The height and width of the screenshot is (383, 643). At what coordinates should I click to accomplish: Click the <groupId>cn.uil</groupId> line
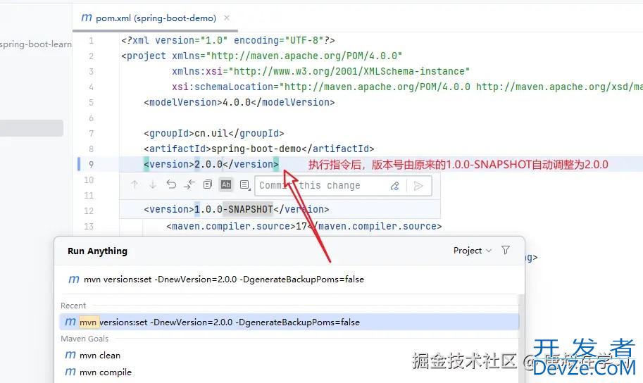[214, 134]
